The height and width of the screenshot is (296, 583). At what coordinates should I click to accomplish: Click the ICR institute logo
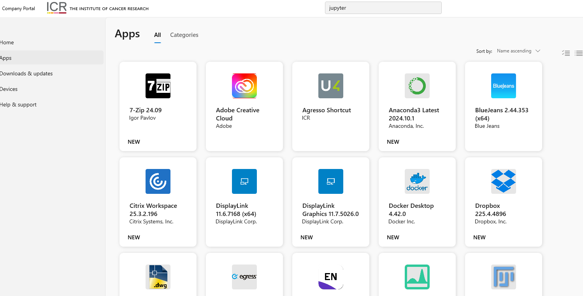(x=98, y=8)
